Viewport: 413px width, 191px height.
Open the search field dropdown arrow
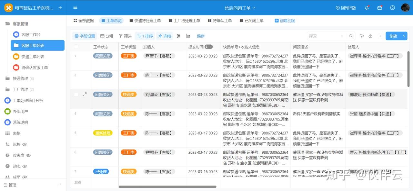pyautogui.click(x=342, y=36)
